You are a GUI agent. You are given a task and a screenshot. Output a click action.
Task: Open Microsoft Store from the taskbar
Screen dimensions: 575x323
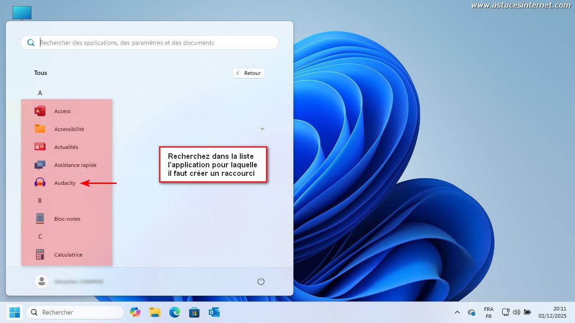coord(194,312)
